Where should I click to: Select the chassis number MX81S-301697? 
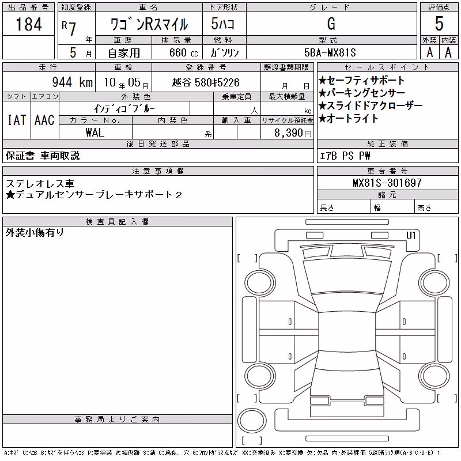coord(387,183)
